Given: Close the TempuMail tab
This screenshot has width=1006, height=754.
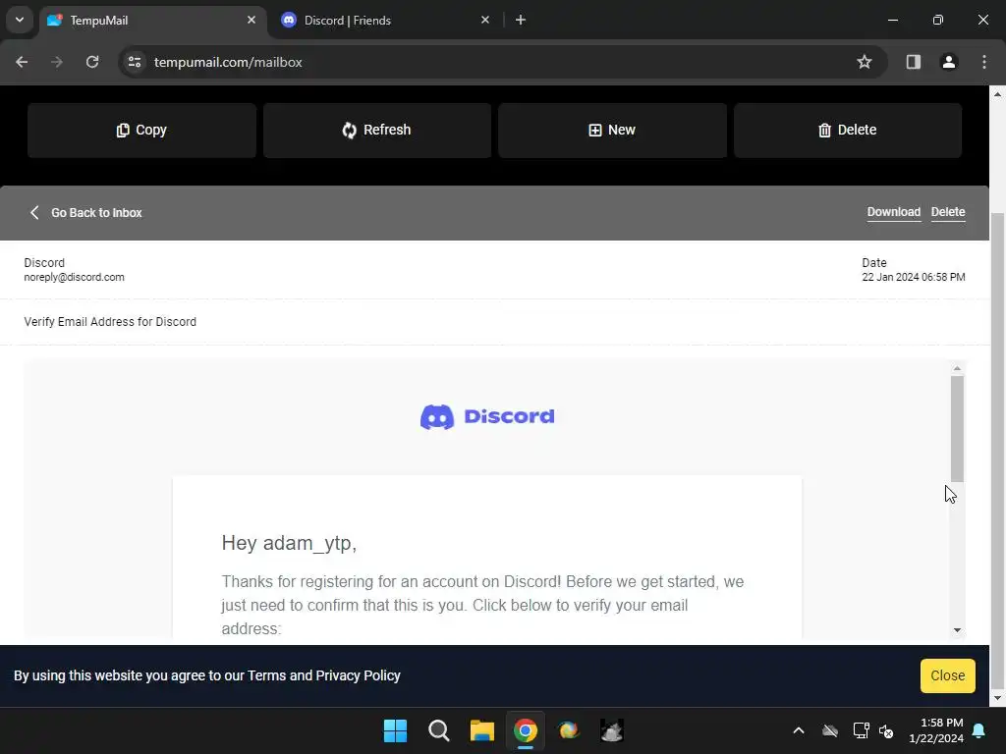Looking at the screenshot, I should (x=251, y=21).
